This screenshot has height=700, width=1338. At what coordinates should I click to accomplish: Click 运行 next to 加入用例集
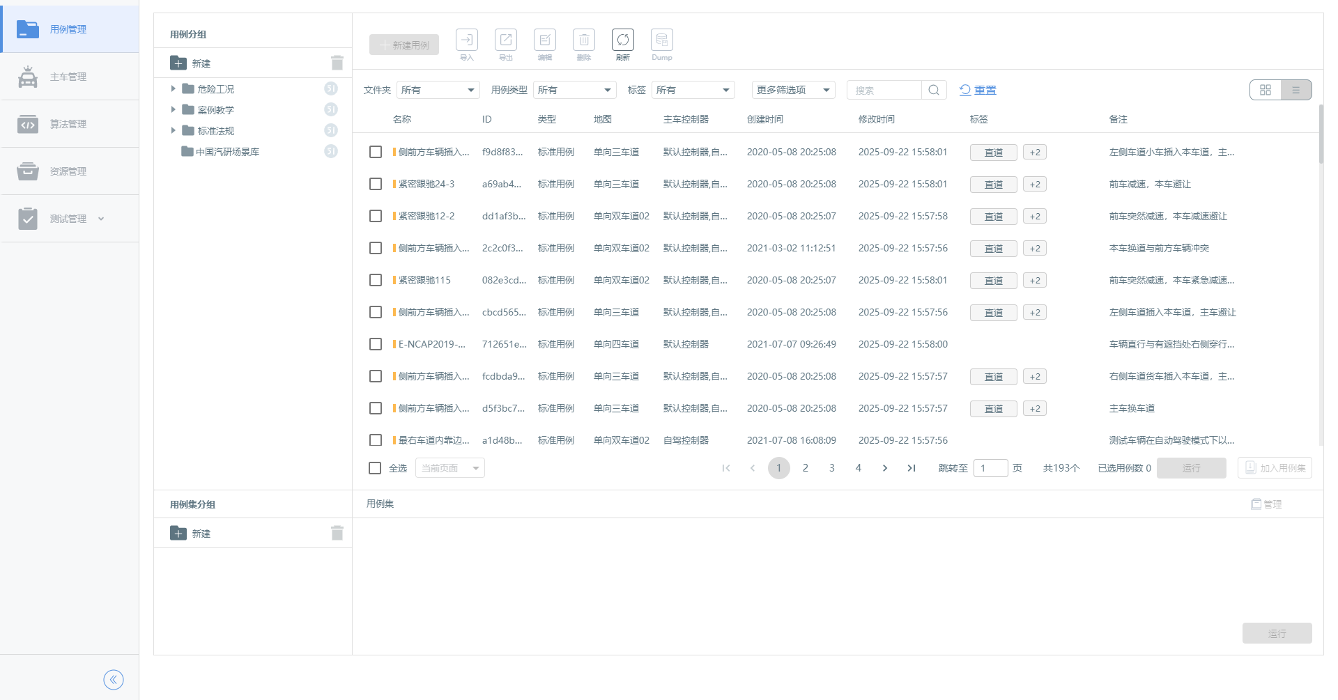pyautogui.click(x=1192, y=468)
